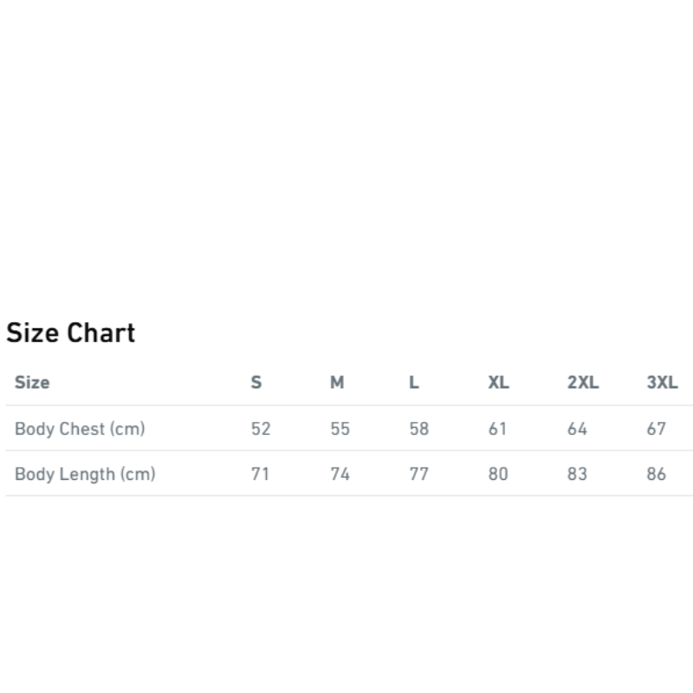693x693 pixels.
Task: Click length value 74 for size M
Action: click(340, 474)
